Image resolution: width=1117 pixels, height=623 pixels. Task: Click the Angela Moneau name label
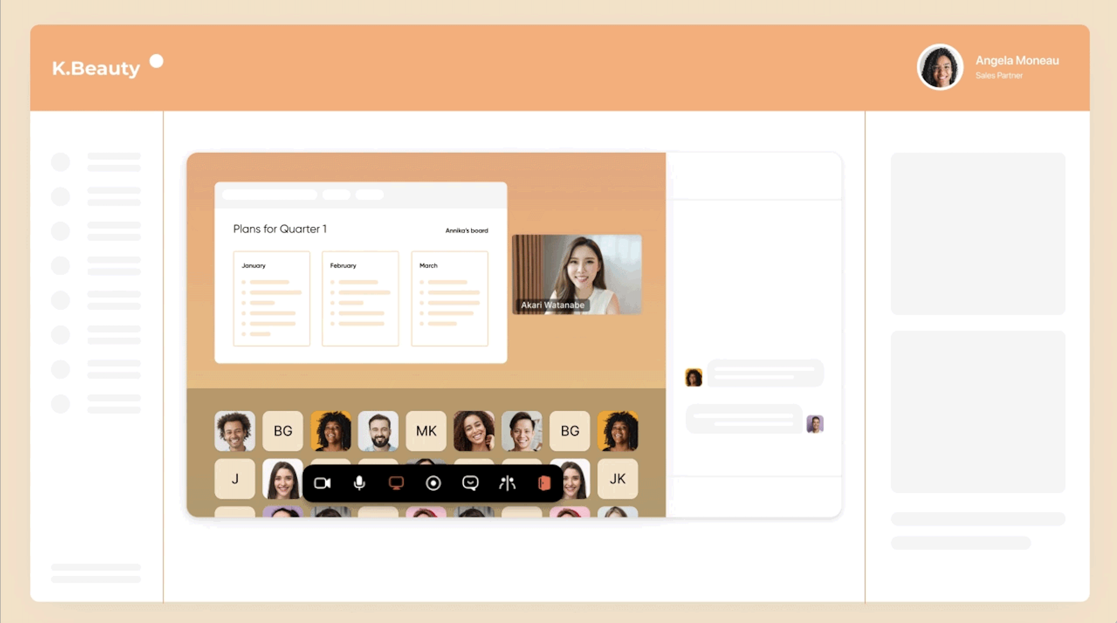click(1017, 61)
